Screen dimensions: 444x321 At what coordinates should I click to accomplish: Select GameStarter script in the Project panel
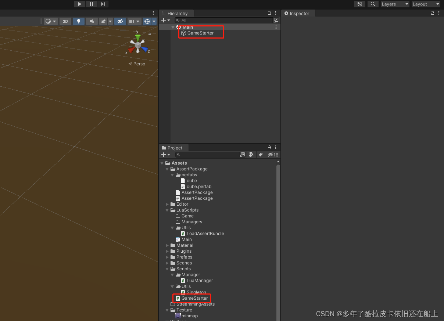coord(194,298)
